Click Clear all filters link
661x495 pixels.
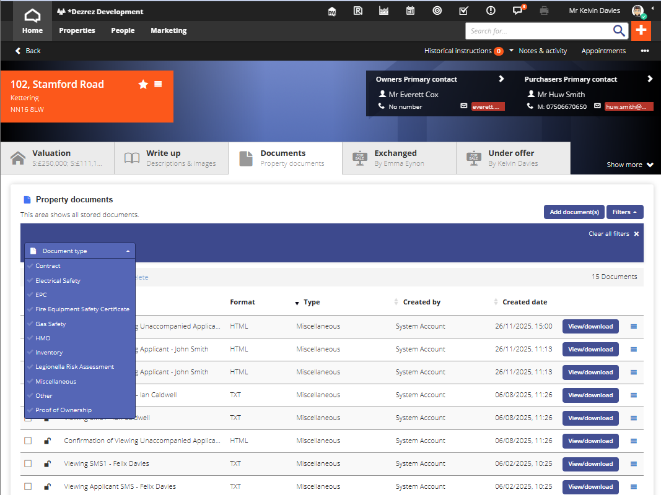(613, 234)
